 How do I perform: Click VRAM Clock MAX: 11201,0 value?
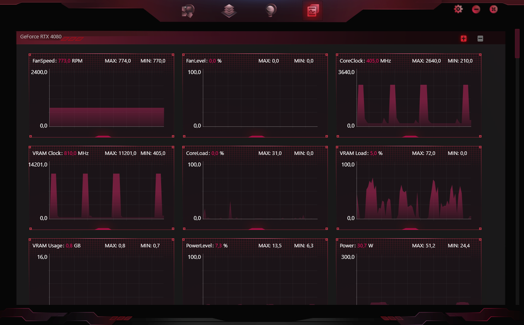point(121,154)
